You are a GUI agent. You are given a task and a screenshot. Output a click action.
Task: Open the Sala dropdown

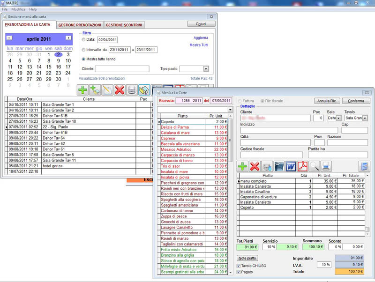tap(338, 119)
